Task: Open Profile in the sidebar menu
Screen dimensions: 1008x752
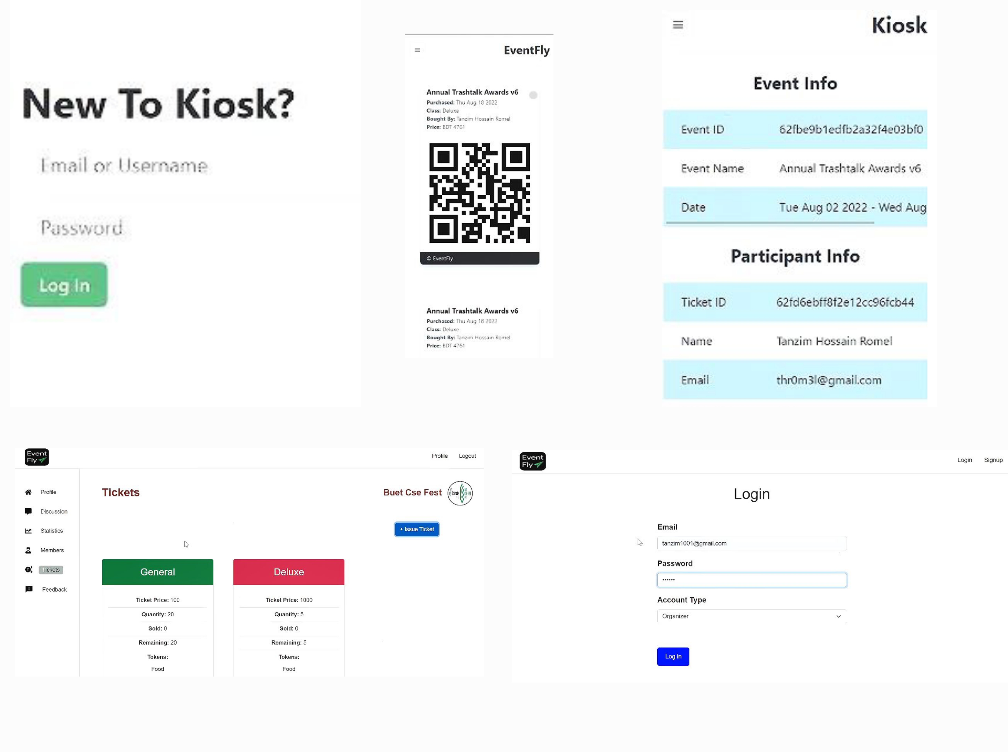Action: click(x=48, y=492)
